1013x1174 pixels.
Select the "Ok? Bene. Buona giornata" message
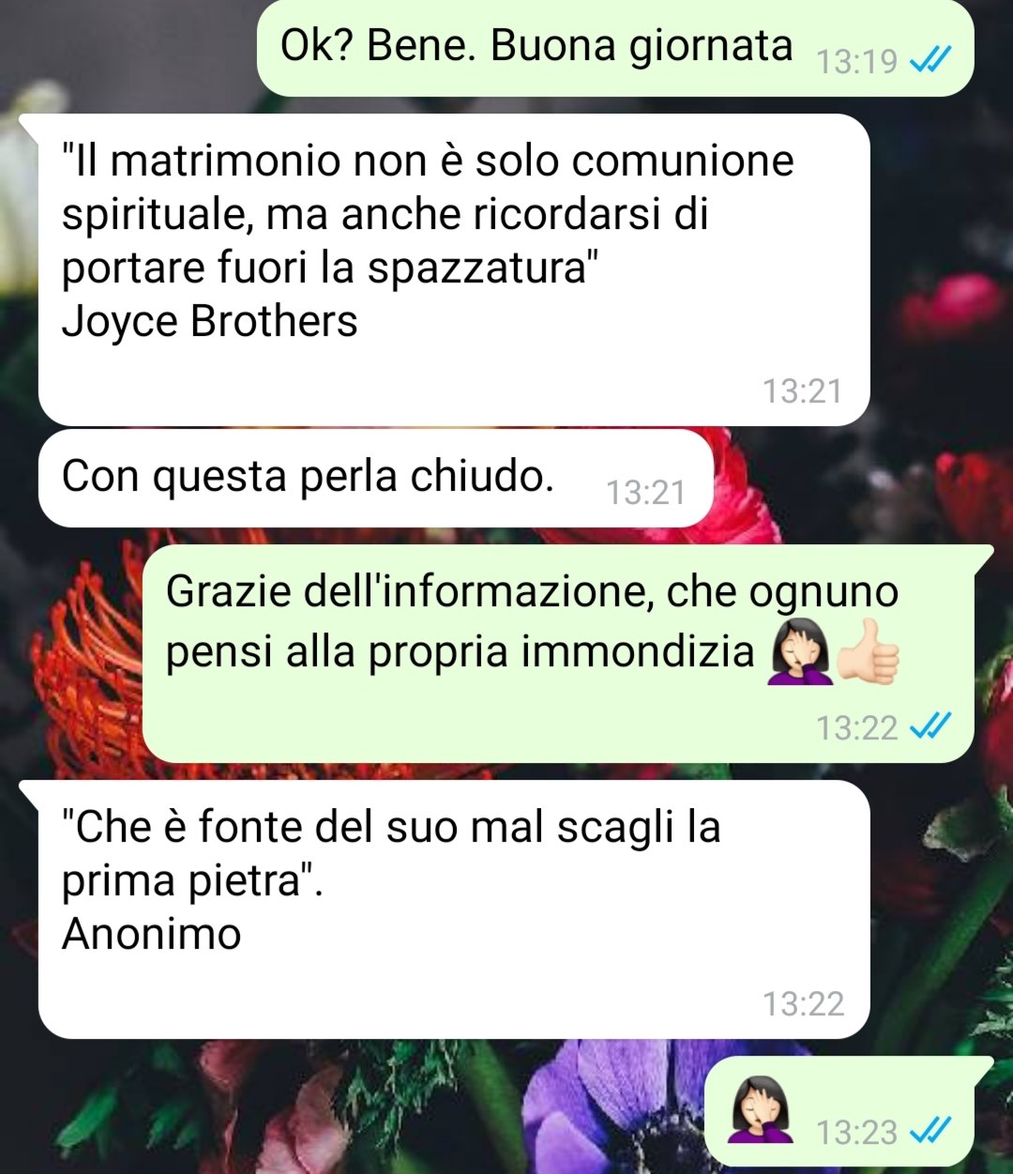[x=615, y=48]
